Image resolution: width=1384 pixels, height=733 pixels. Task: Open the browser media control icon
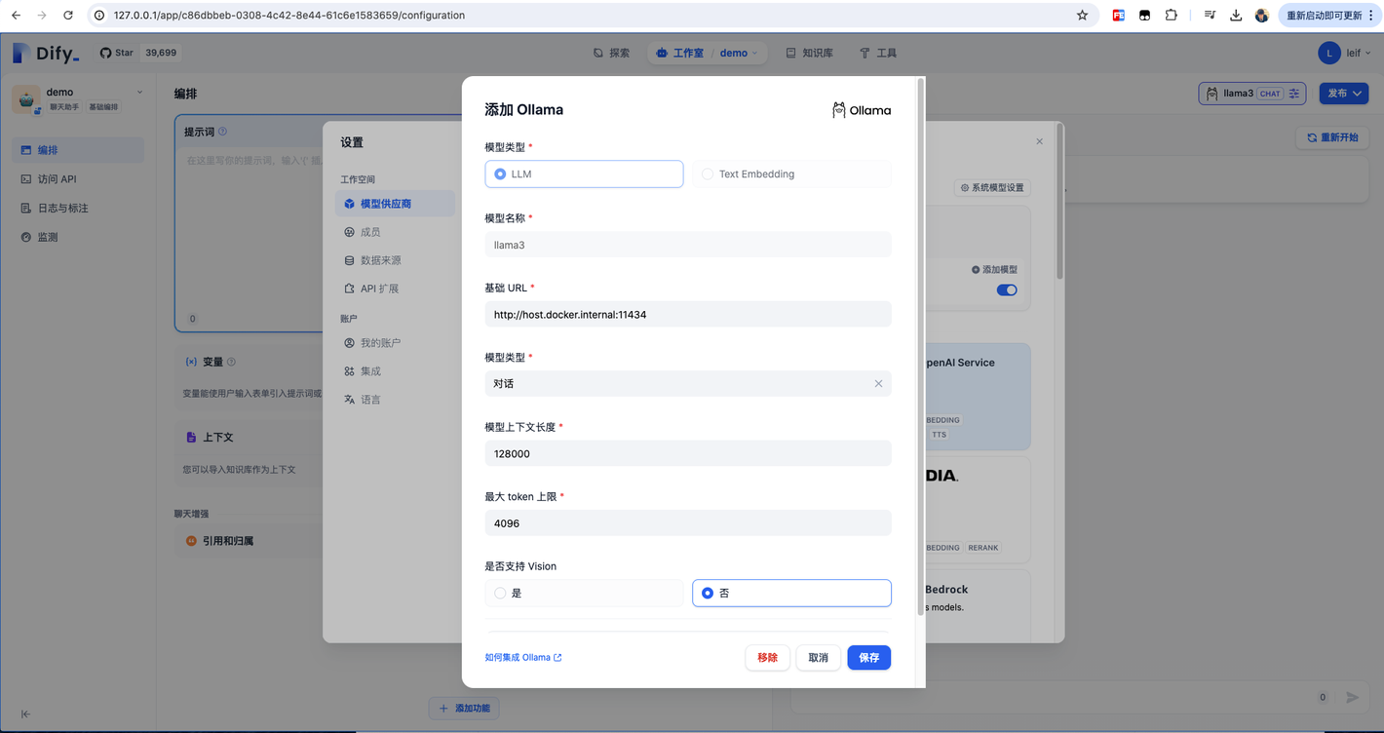(x=1210, y=16)
